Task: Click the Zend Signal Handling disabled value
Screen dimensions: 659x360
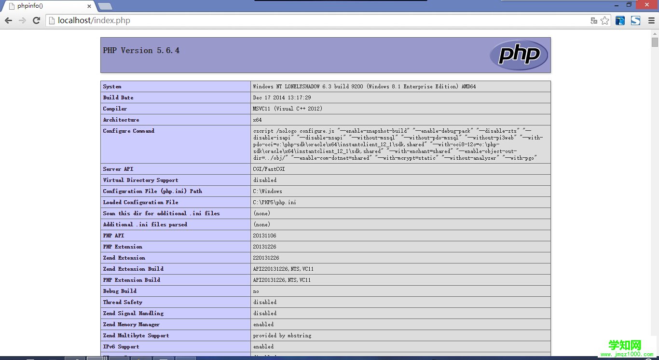Action: [x=265, y=313]
